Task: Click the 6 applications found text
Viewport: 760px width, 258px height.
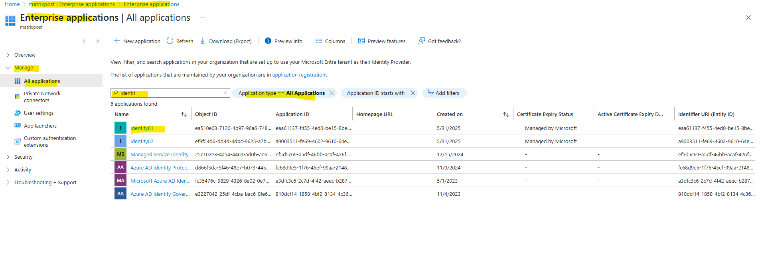Action: [x=134, y=104]
